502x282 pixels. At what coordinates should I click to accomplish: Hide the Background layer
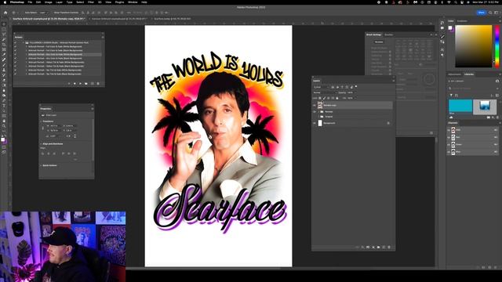coord(315,123)
